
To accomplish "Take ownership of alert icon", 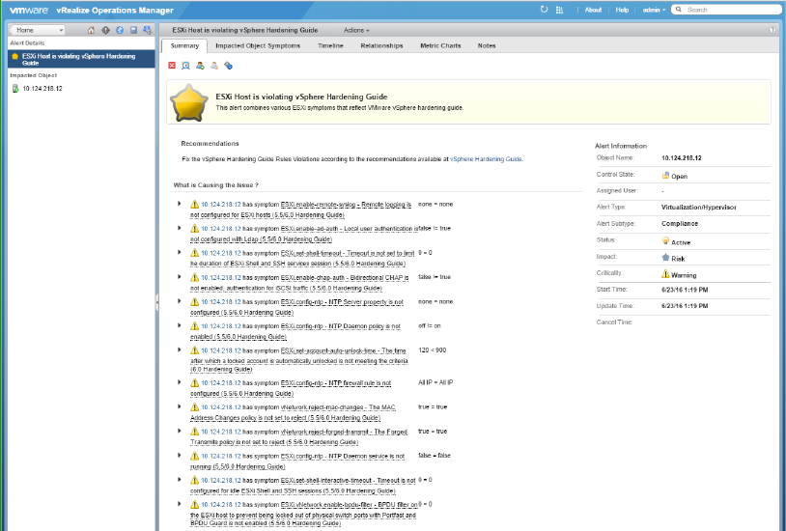I will [x=200, y=66].
